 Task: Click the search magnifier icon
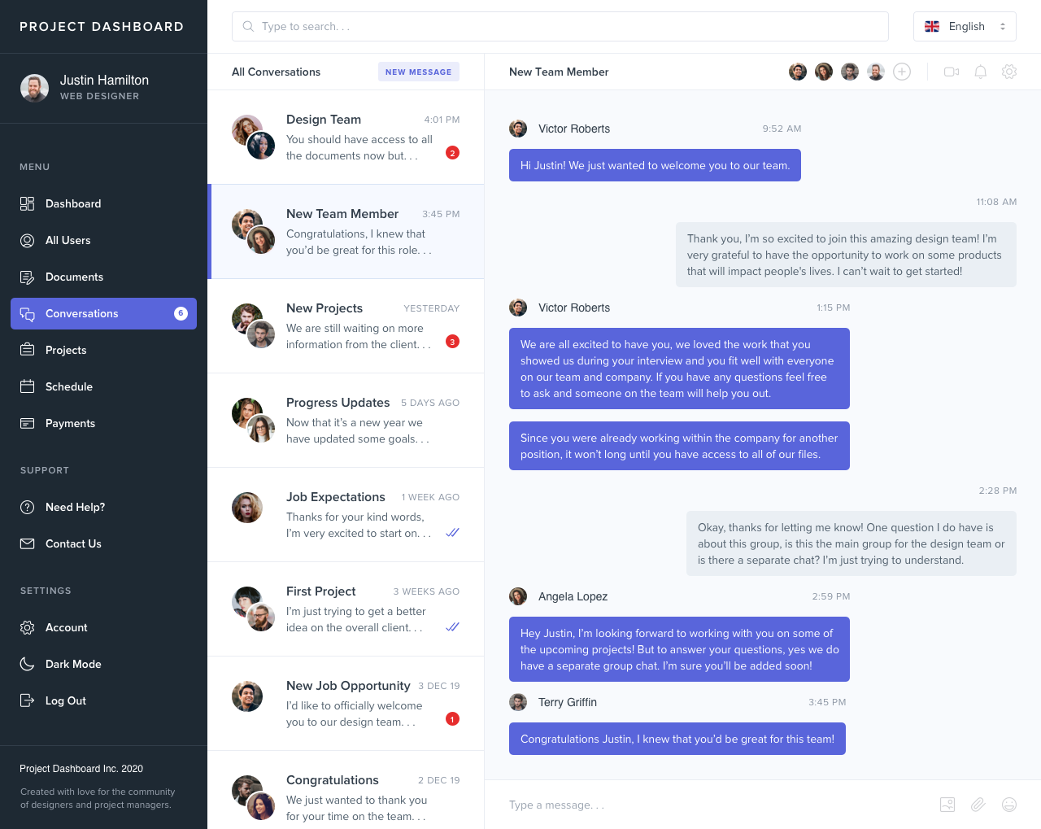248,26
